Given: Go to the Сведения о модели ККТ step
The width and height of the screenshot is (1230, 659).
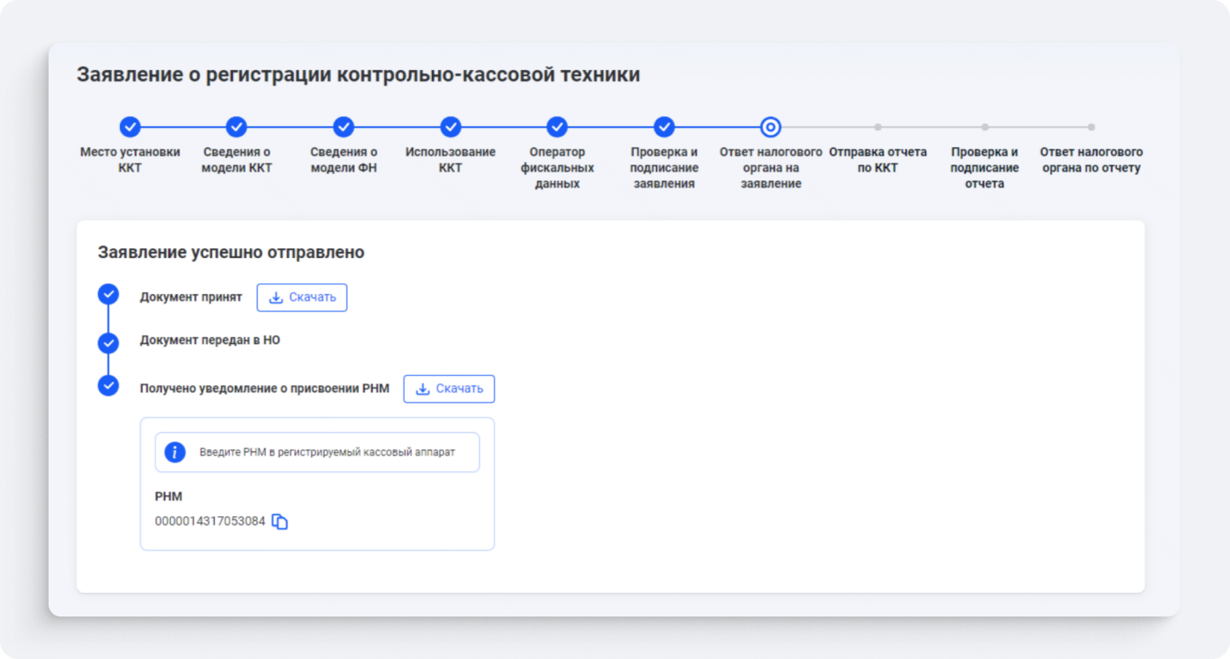Looking at the screenshot, I should tap(237, 127).
